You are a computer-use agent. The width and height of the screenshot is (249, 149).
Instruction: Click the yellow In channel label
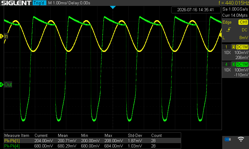[x=6, y=36]
